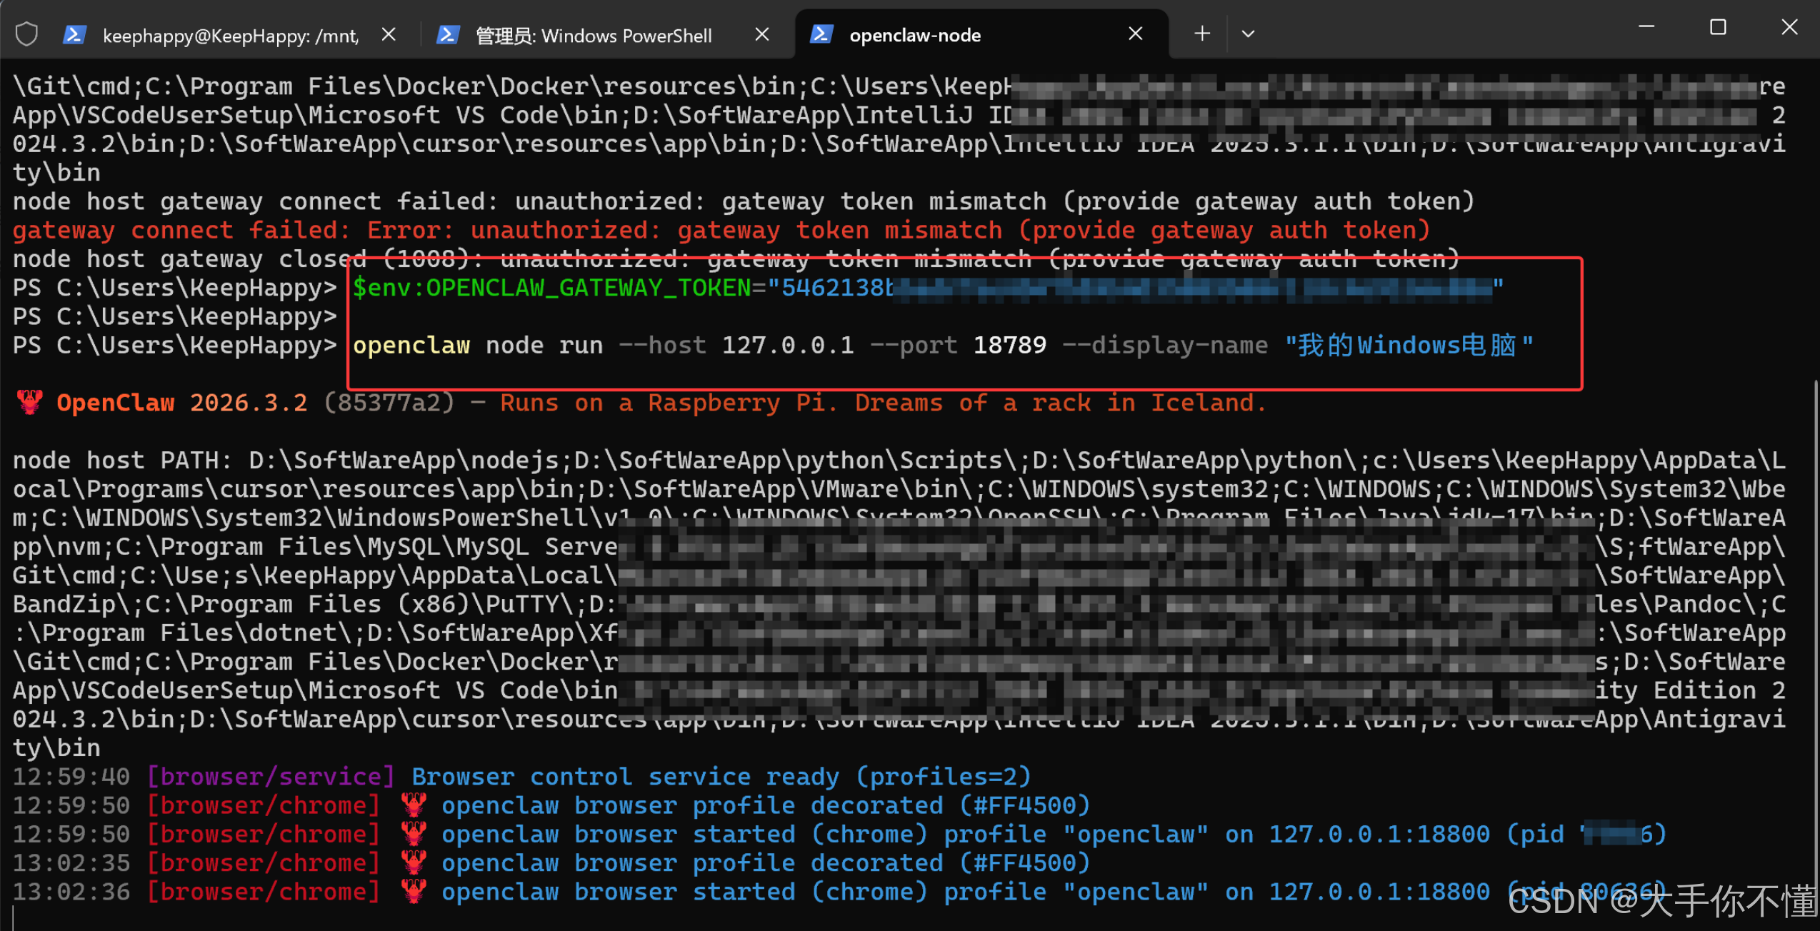Viewport: 1820px width, 931px height.
Task: Minimize the terminal window
Action: tap(1646, 27)
